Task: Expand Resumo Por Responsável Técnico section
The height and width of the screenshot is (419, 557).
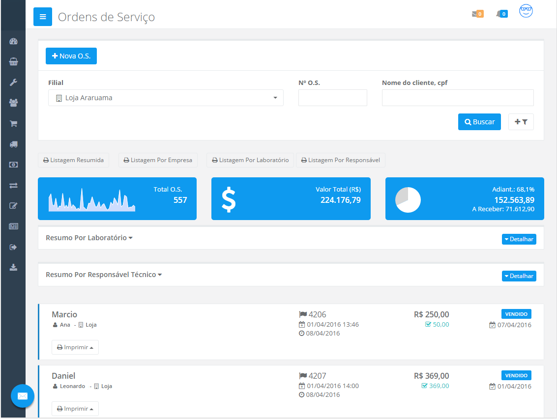Action: (x=104, y=275)
